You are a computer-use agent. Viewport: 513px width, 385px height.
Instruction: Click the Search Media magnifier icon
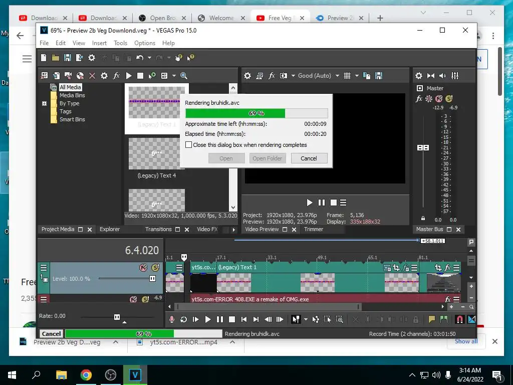(x=184, y=76)
